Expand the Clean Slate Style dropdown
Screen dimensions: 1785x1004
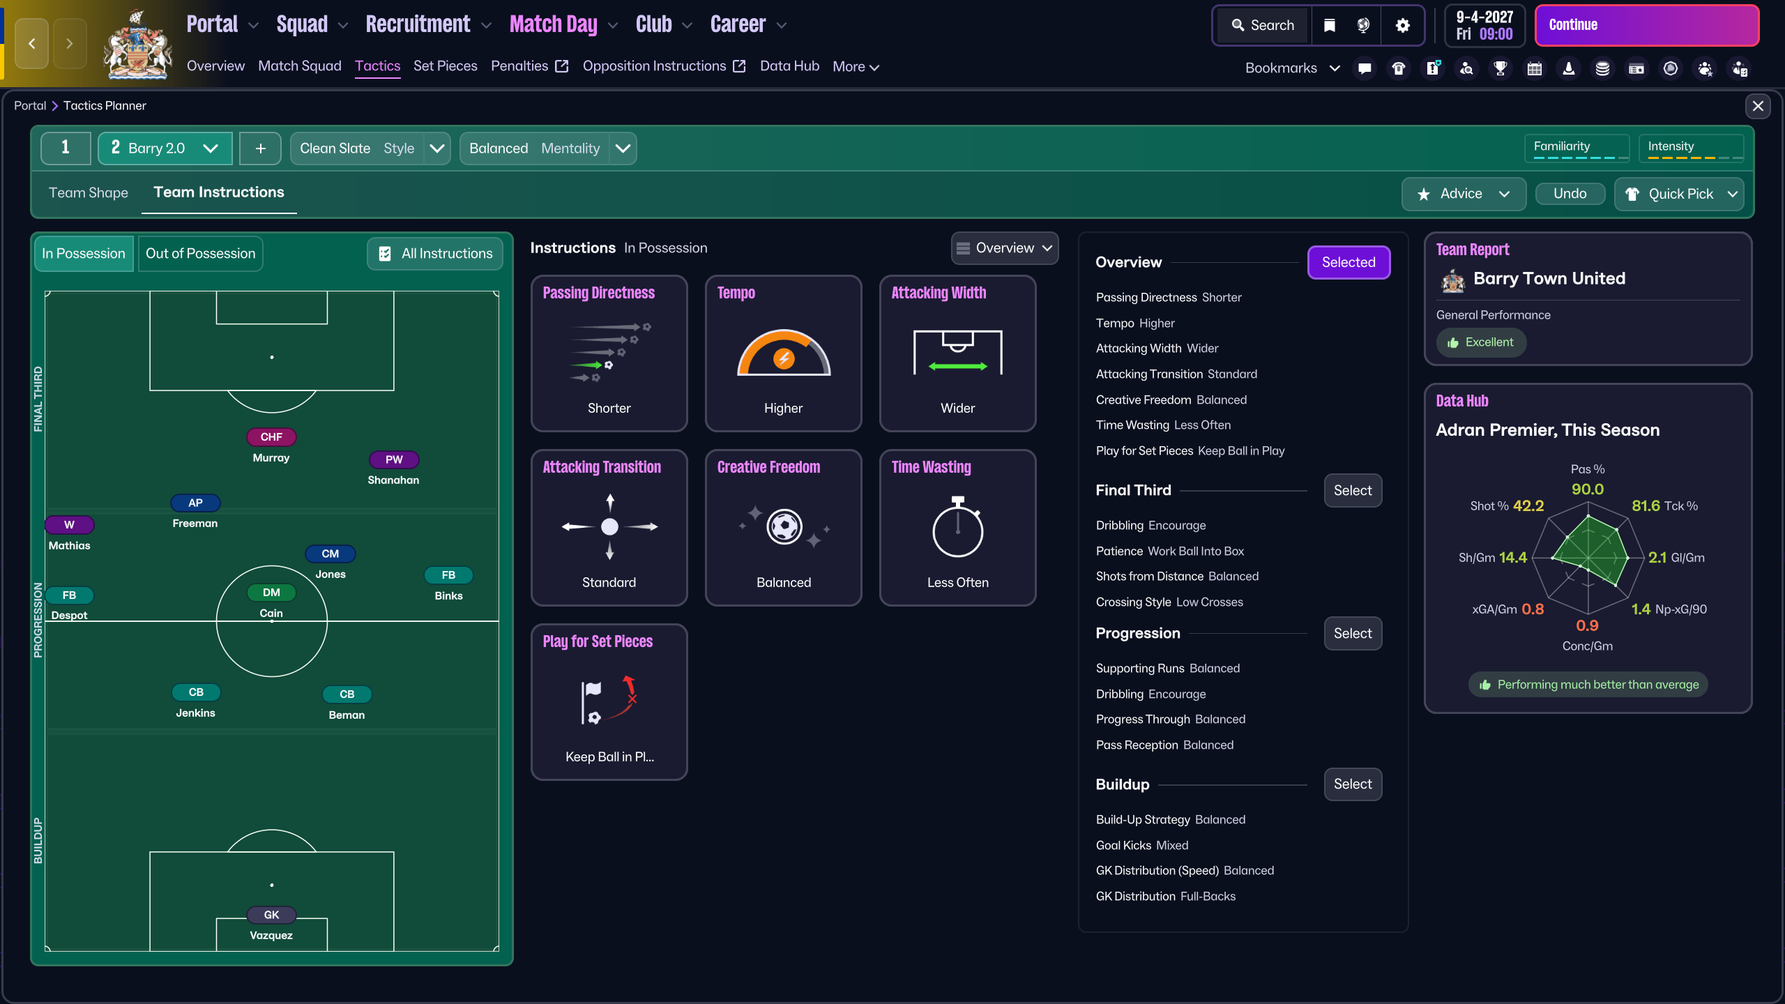coord(437,149)
